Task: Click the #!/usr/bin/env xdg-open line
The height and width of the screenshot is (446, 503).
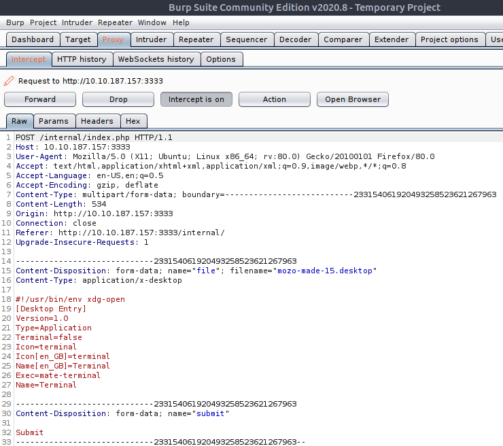Action: coord(70,299)
